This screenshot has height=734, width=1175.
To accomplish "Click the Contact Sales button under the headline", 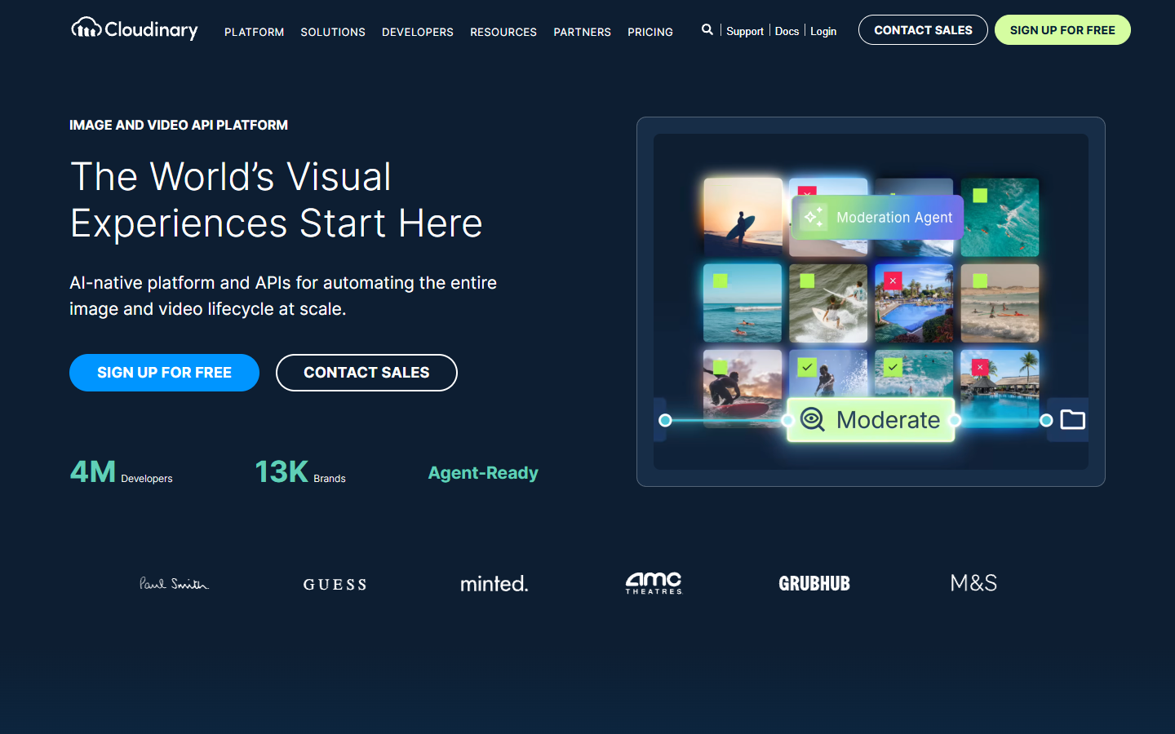I will coord(366,373).
